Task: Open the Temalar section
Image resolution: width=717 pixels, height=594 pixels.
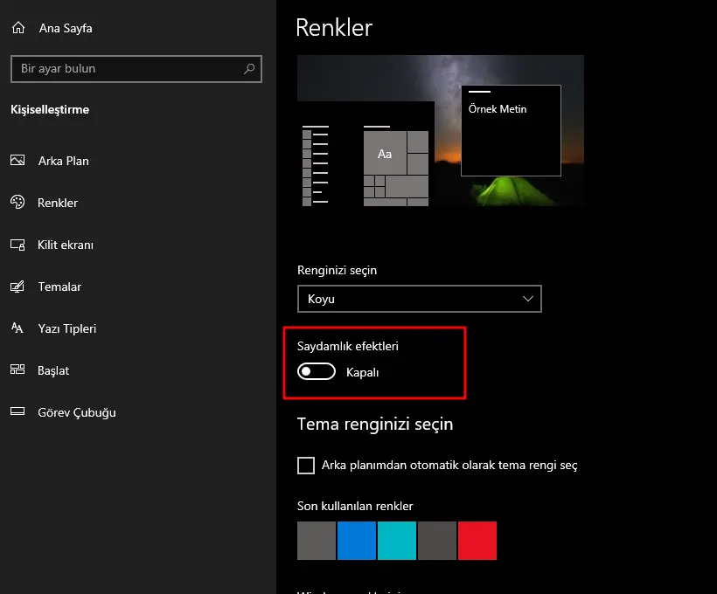Action: (x=59, y=287)
